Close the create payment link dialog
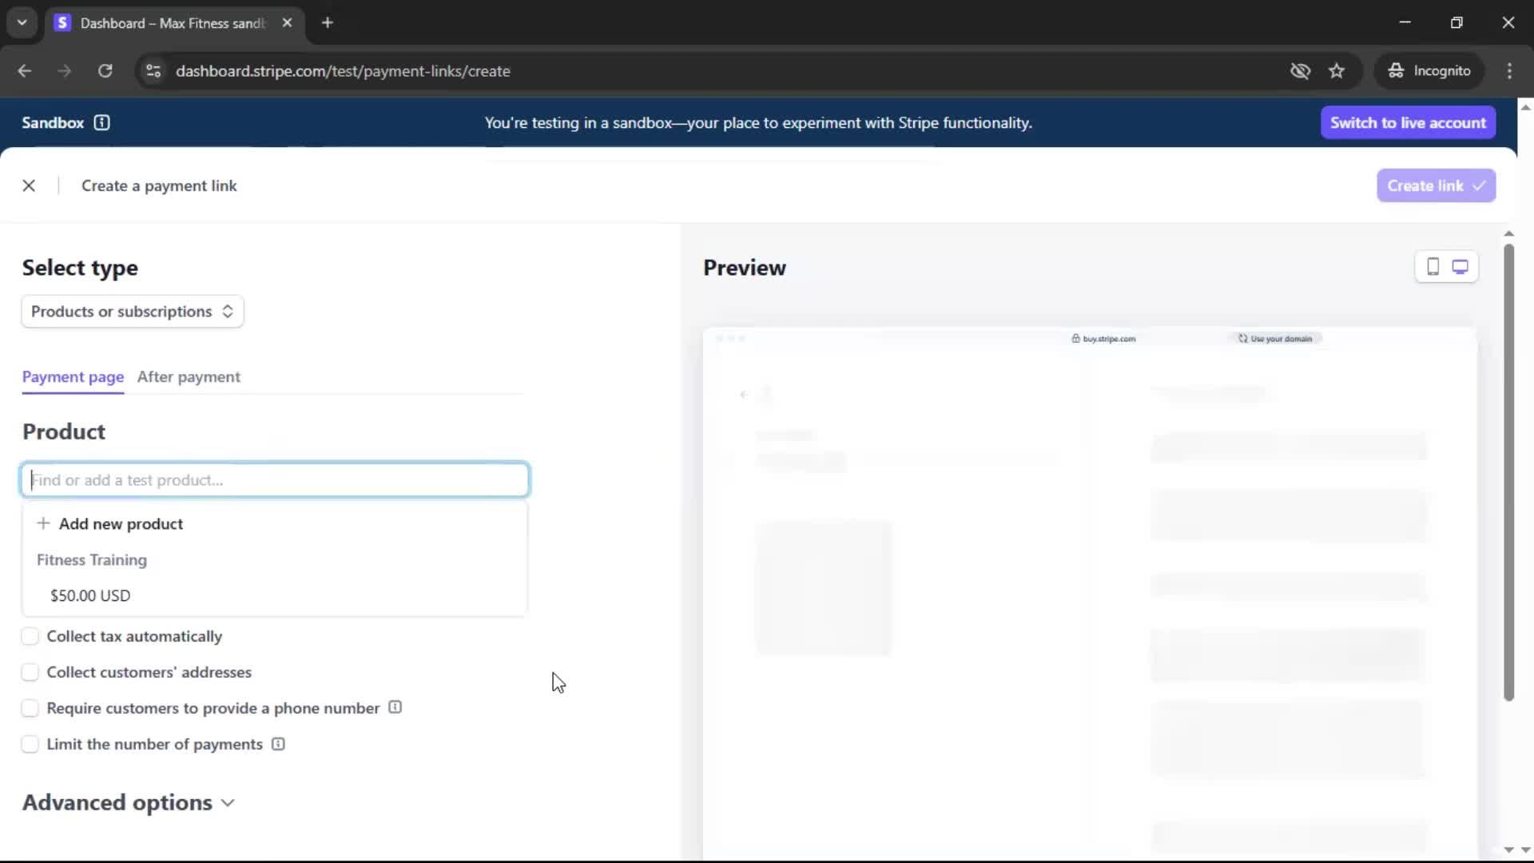The height and width of the screenshot is (863, 1534). click(29, 185)
